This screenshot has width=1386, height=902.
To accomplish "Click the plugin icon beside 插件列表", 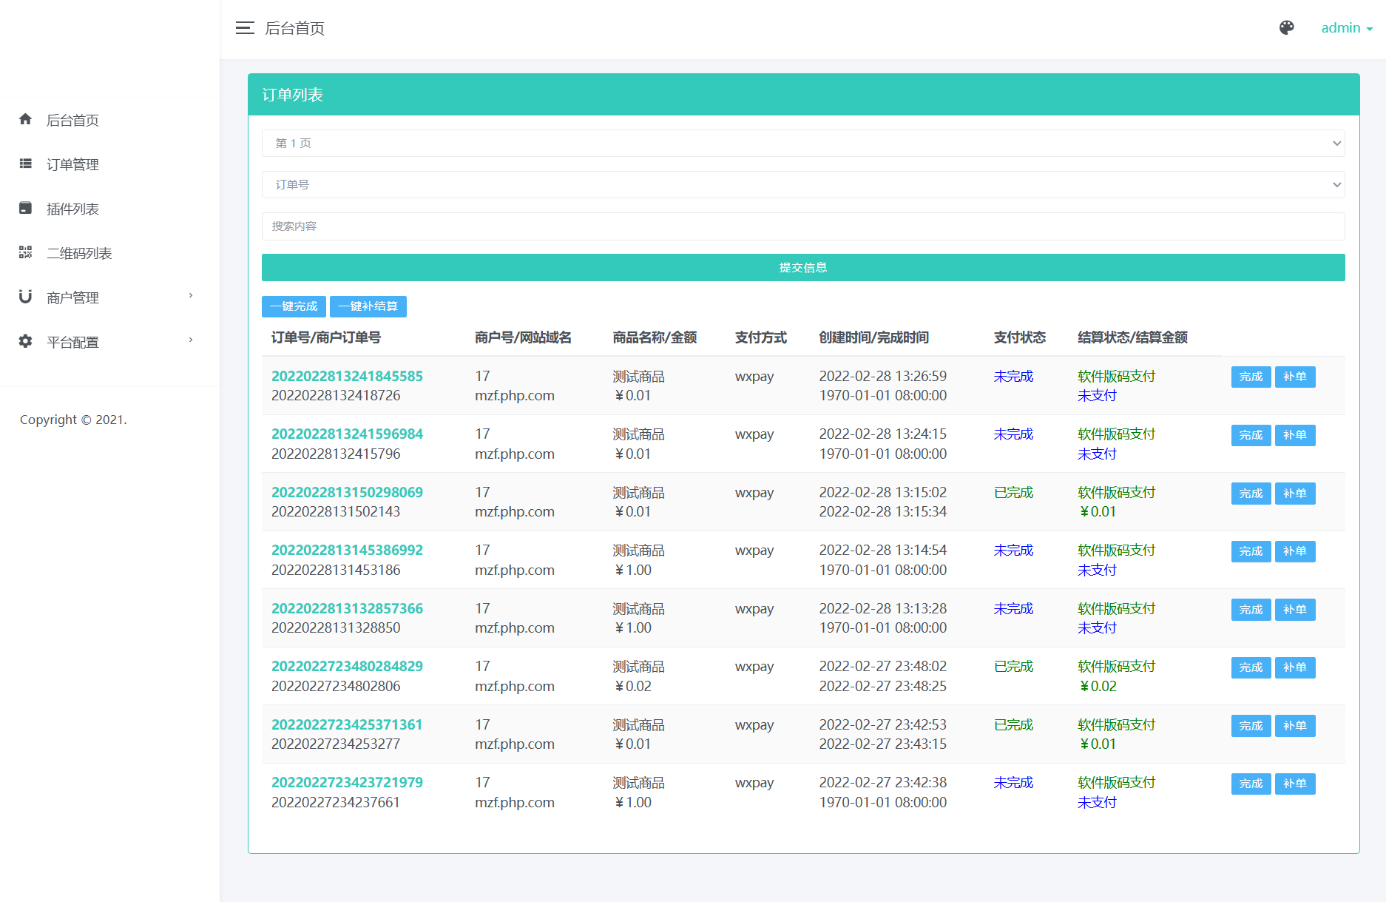I will pos(26,208).
